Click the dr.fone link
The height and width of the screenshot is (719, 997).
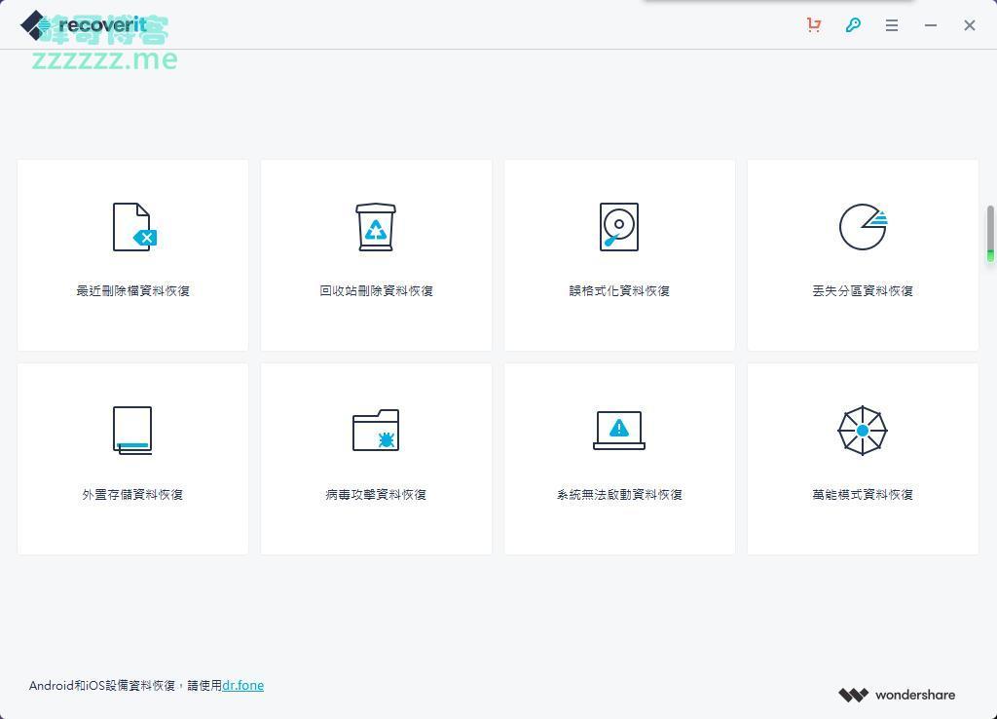click(242, 685)
